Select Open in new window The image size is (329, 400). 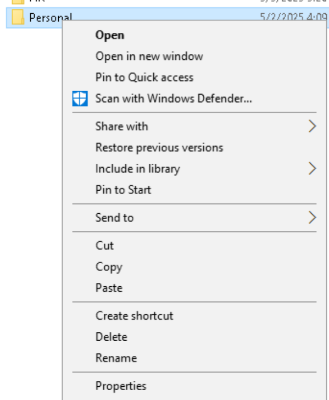coord(149,57)
